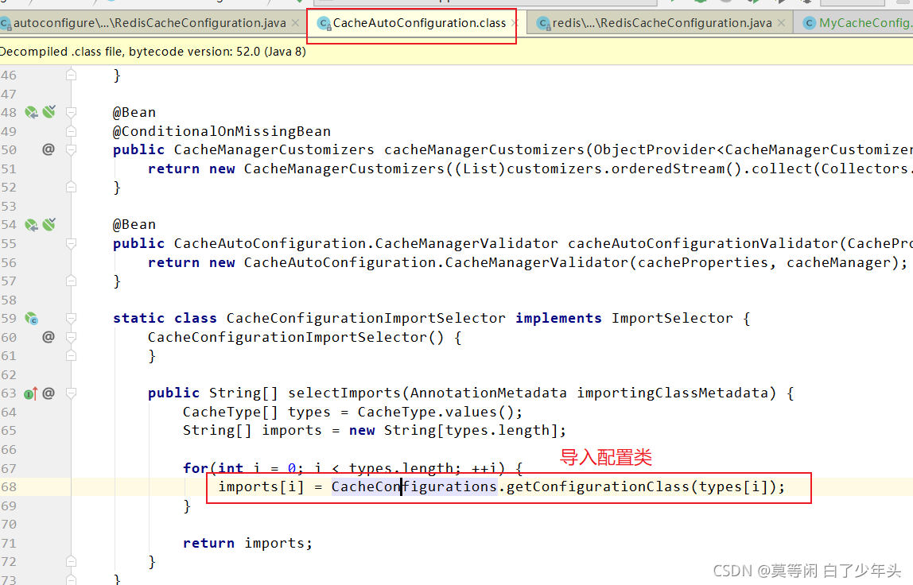Click the 'implements' keyword on line 59

tap(558, 319)
